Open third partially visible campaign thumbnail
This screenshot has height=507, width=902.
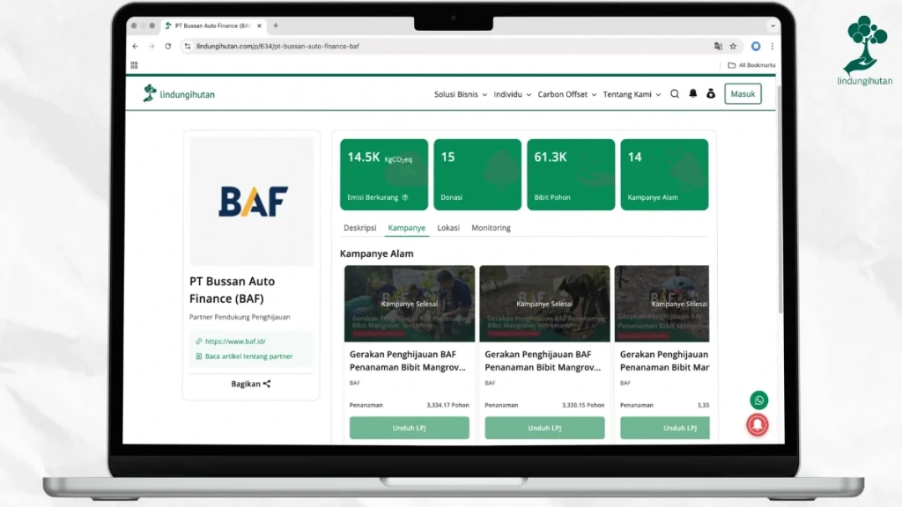(662, 304)
